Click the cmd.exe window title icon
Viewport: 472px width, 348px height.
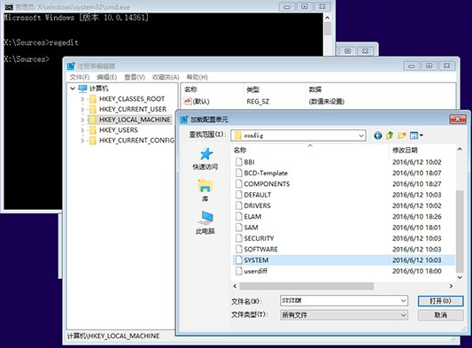pyautogui.click(x=9, y=6)
